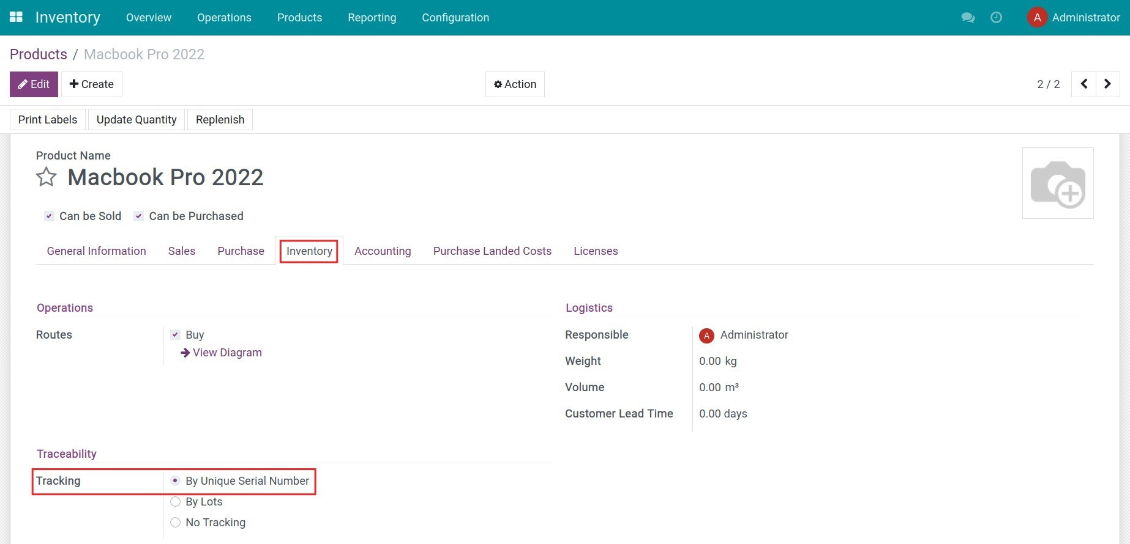
Task: Open the View Diagram link
Action: coord(226,353)
